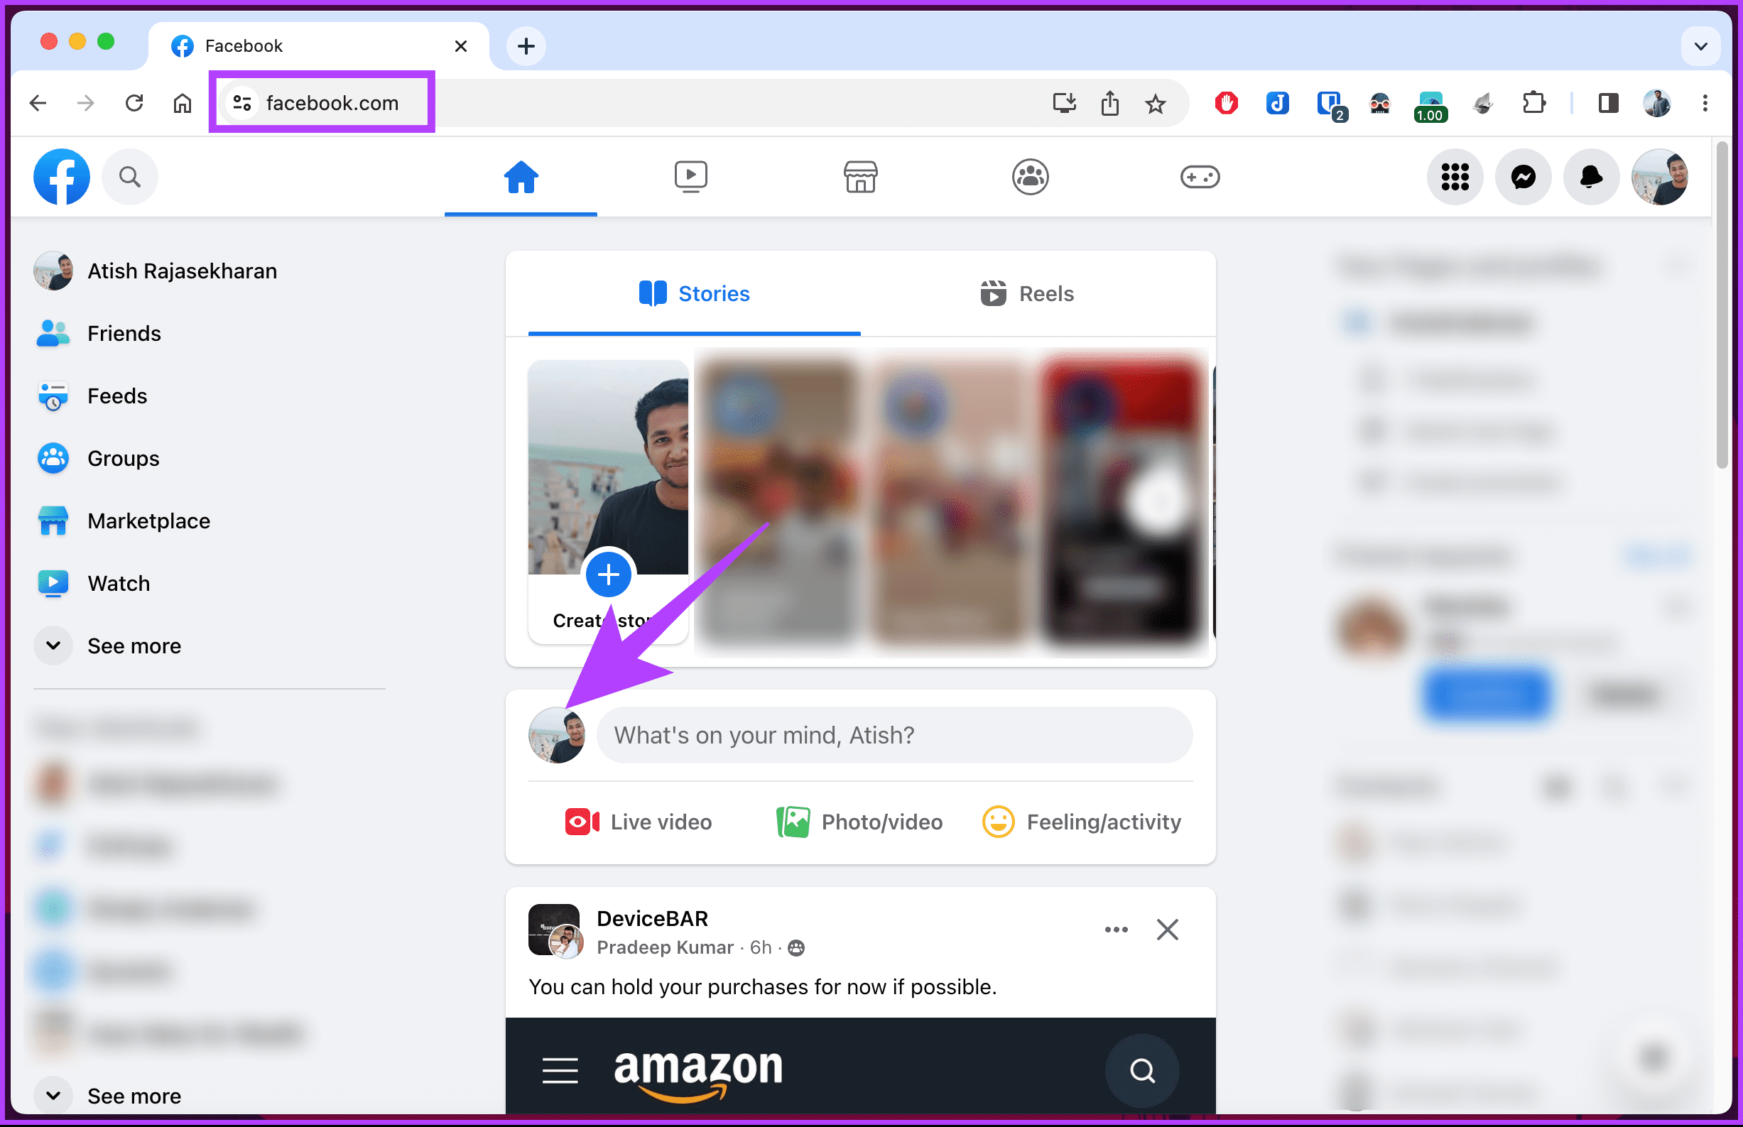1743x1127 pixels.
Task: Open Atish Rajasekharan profile in sidebar
Action: point(209,271)
